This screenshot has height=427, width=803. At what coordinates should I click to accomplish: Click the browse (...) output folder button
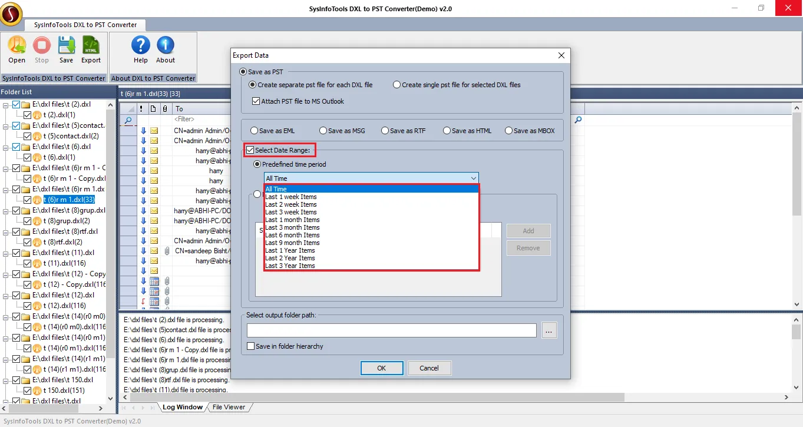(548, 331)
